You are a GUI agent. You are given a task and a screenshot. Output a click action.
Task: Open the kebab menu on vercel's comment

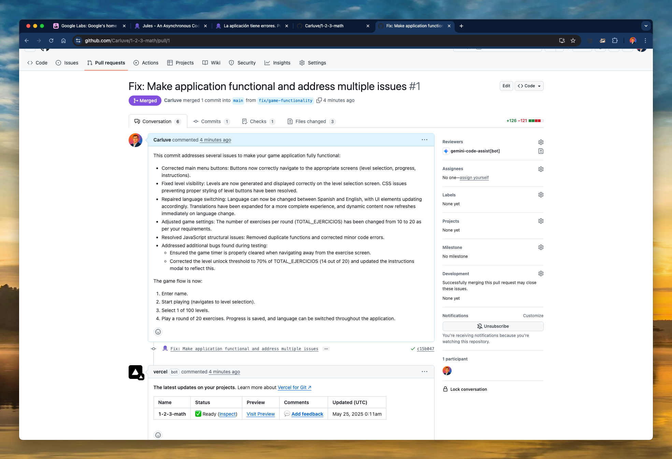click(x=424, y=371)
